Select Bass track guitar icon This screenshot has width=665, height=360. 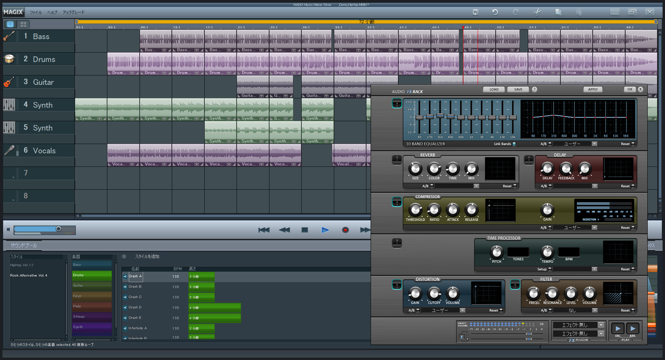[9, 36]
